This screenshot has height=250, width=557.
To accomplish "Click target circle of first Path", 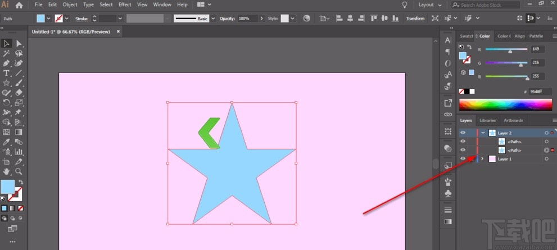I will pyautogui.click(x=546, y=142).
